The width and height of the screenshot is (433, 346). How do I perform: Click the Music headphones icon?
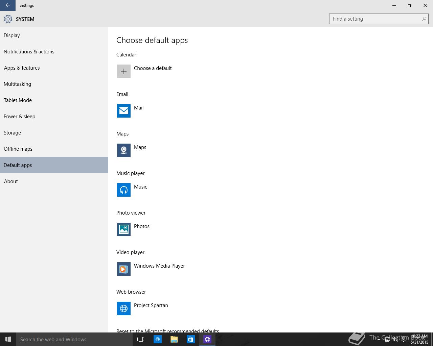[124, 190]
